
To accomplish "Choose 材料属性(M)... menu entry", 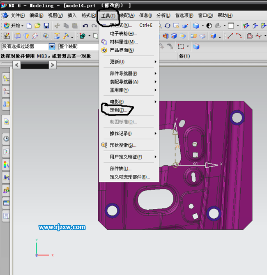I will [x=129, y=42].
